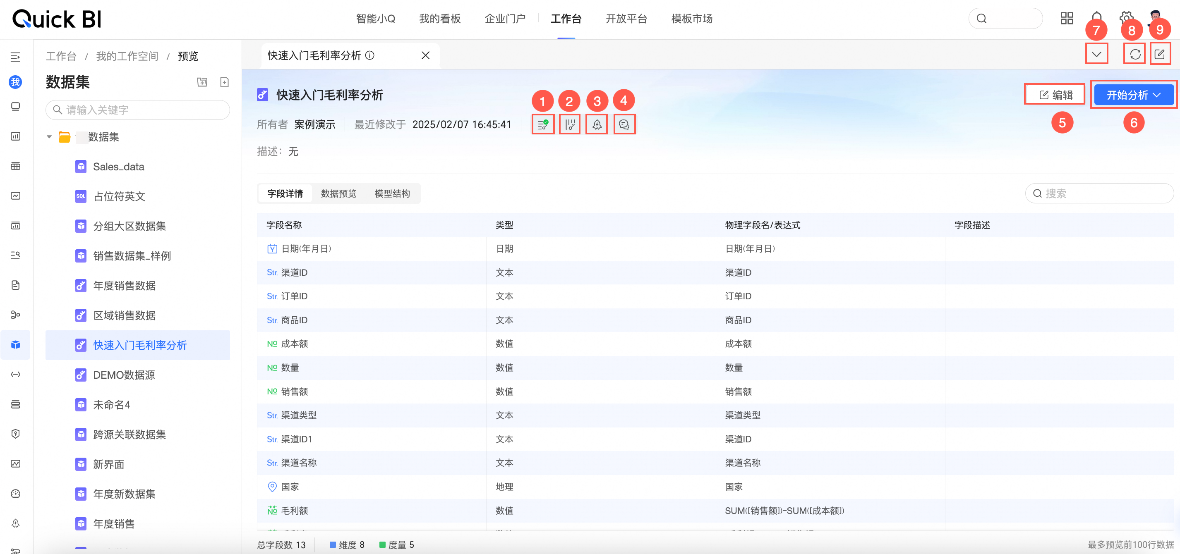Click the new dataset plus icon
The height and width of the screenshot is (554, 1180).
coord(224,82)
